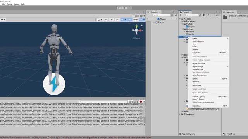Go back with the Hierarchy prefab back arrow
Screen dimensions: 248x139
pos(147,19)
